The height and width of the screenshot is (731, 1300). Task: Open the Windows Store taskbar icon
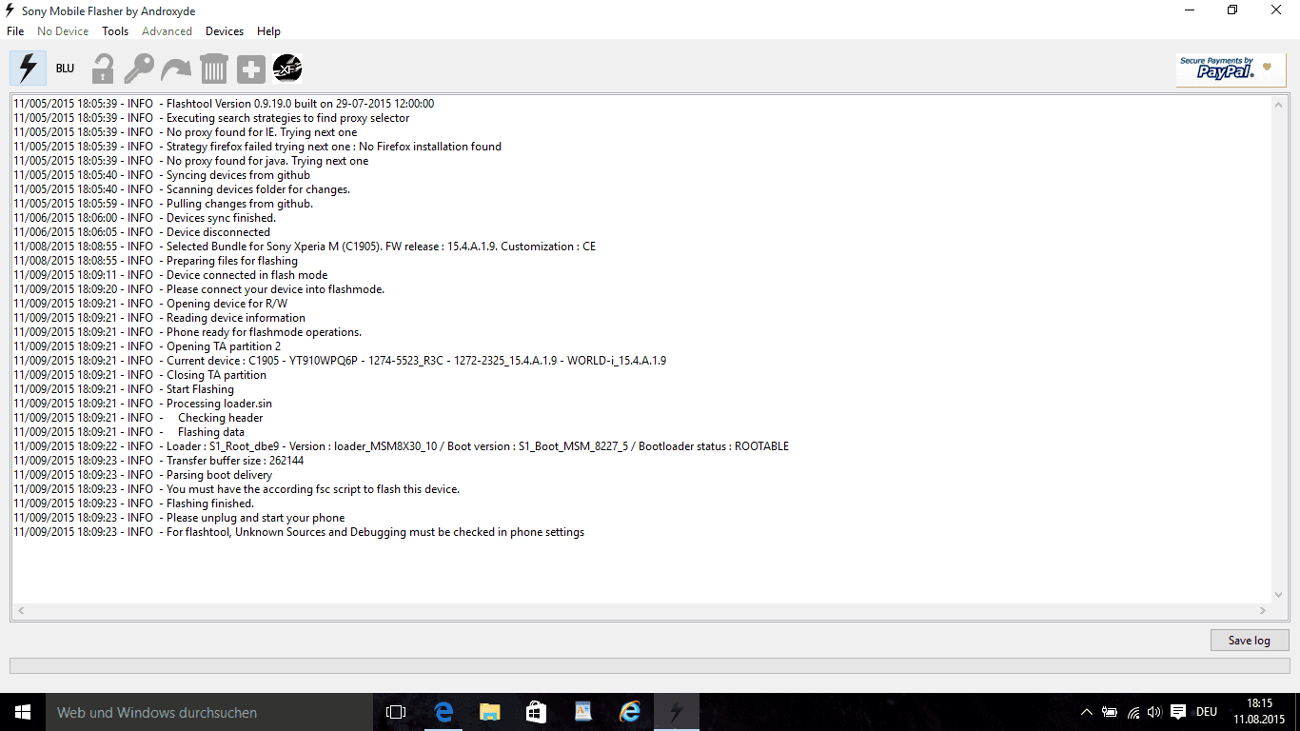[x=536, y=712]
